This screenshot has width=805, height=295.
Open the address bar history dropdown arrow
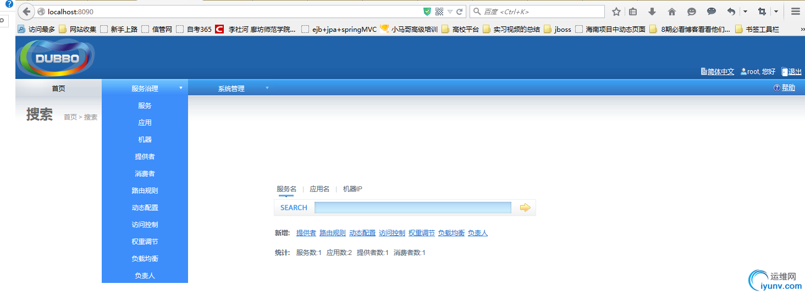(450, 12)
